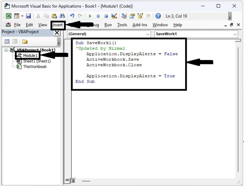This screenshot has width=244, height=187.
Task: Save the workbook with the floppy disk icon
Action: pyautogui.click(x=28, y=16)
